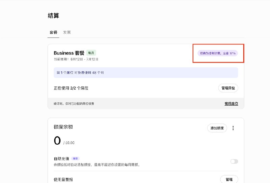Screen dimensions: 270x183
Task: Click the 添加额度 button
Action: point(217,128)
